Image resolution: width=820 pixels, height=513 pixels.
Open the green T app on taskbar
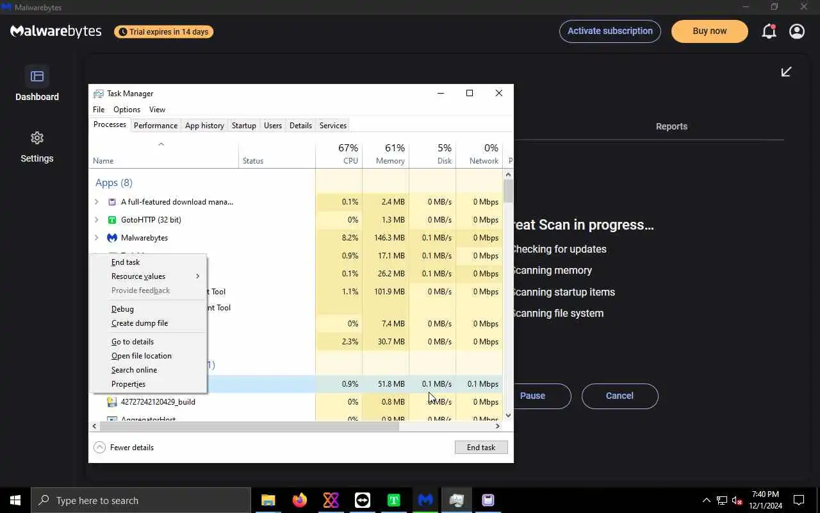[394, 500]
